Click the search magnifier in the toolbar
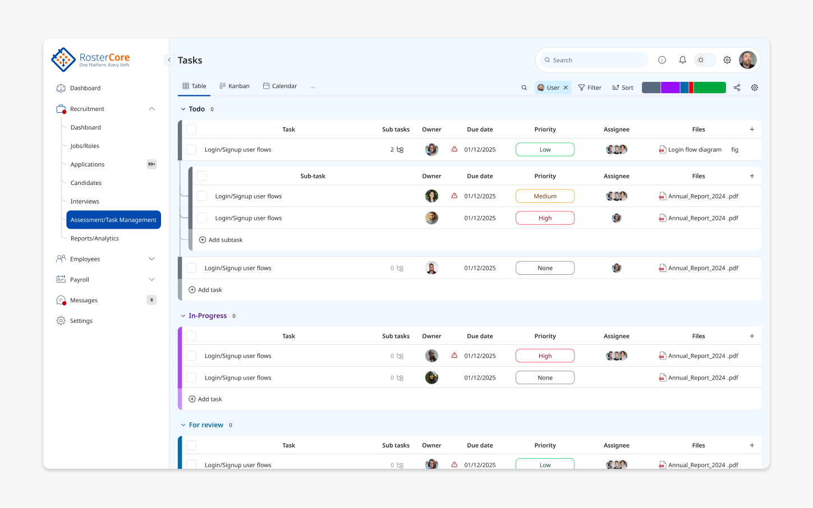813x508 pixels. click(524, 87)
